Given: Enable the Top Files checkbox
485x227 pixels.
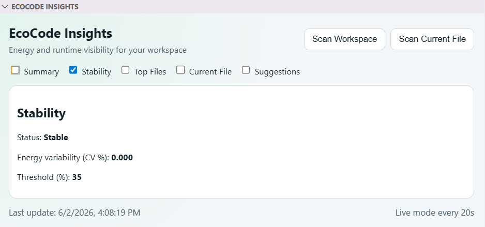Looking at the screenshot, I should coord(125,70).
